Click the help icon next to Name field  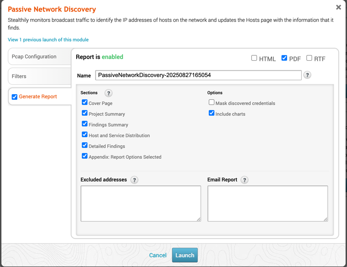click(307, 75)
